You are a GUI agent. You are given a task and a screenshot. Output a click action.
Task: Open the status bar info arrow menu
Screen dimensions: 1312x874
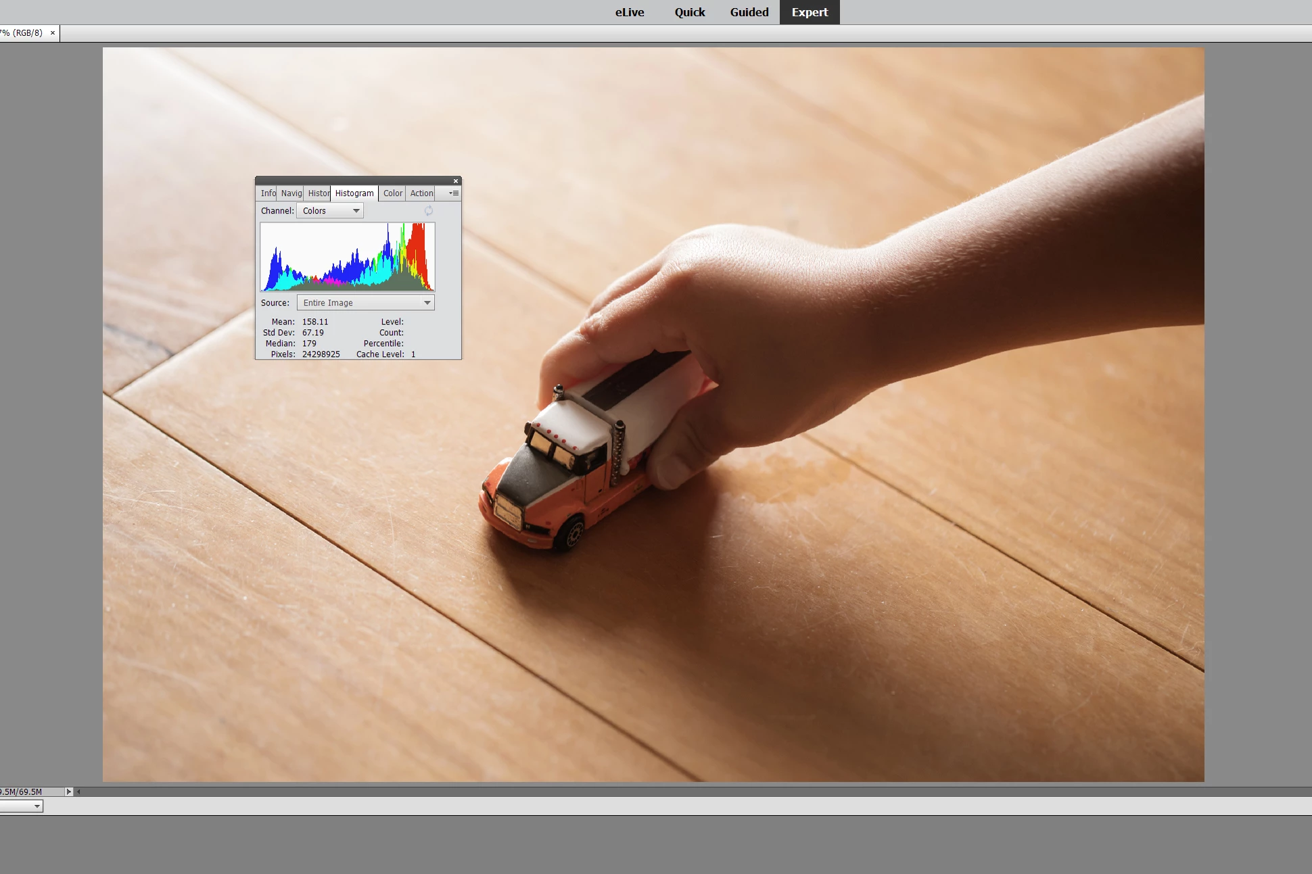pos(68,792)
